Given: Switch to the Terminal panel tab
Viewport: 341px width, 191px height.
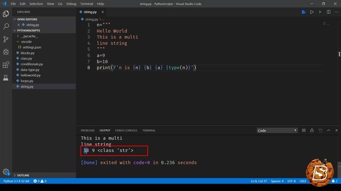Looking at the screenshot, I should pyautogui.click(x=149, y=131).
